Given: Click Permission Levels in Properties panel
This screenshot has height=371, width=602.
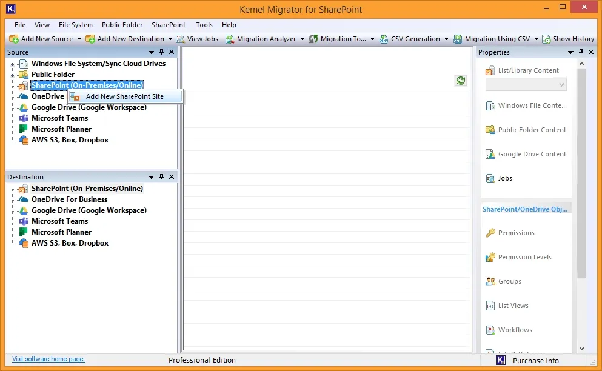Looking at the screenshot, I should point(518,257).
